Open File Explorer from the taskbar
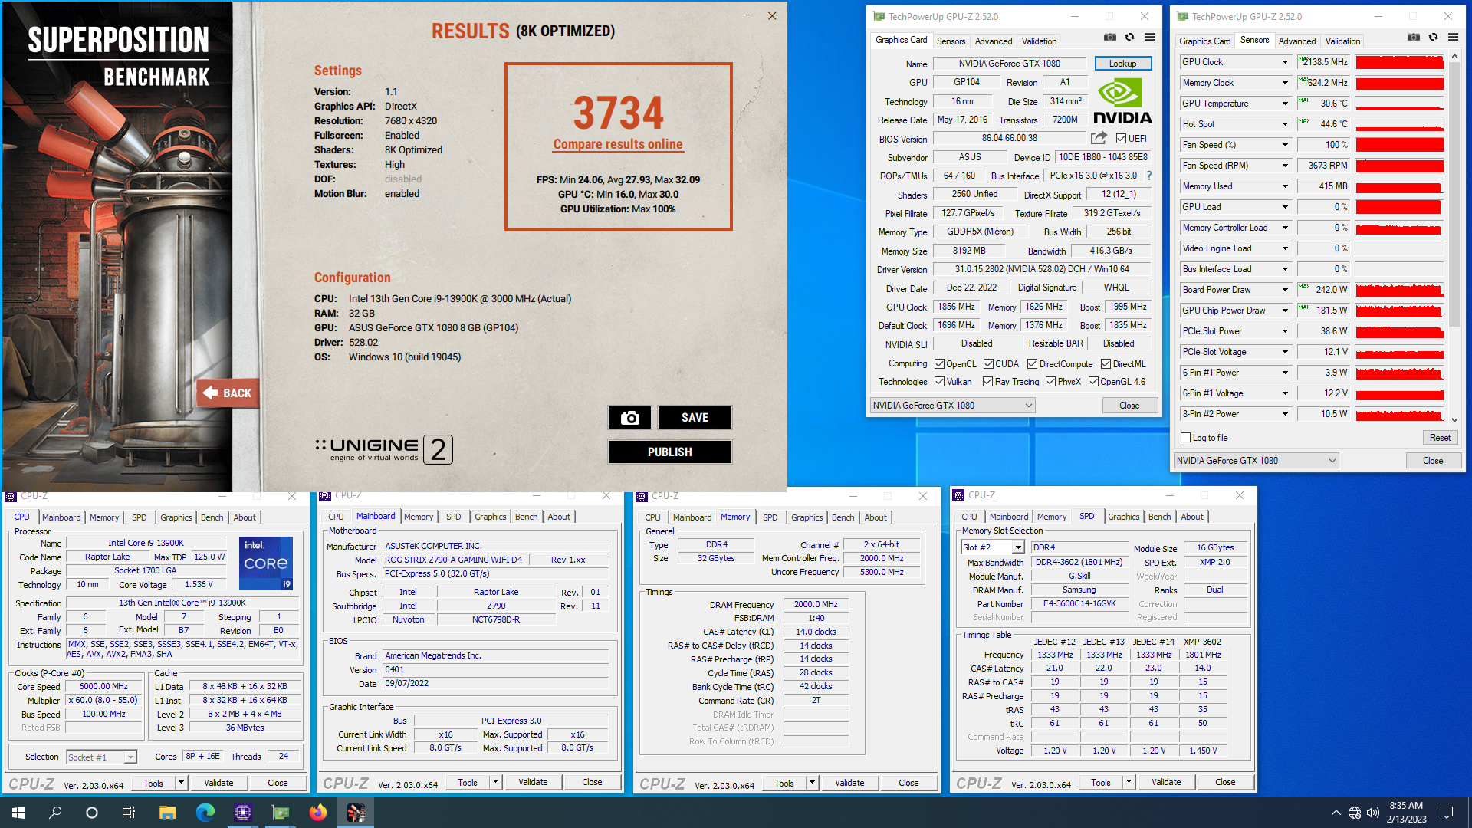 (167, 813)
